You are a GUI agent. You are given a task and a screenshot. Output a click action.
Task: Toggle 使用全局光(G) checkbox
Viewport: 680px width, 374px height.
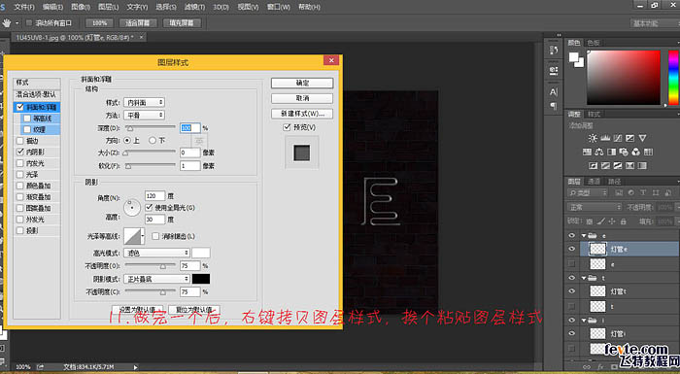(x=150, y=207)
